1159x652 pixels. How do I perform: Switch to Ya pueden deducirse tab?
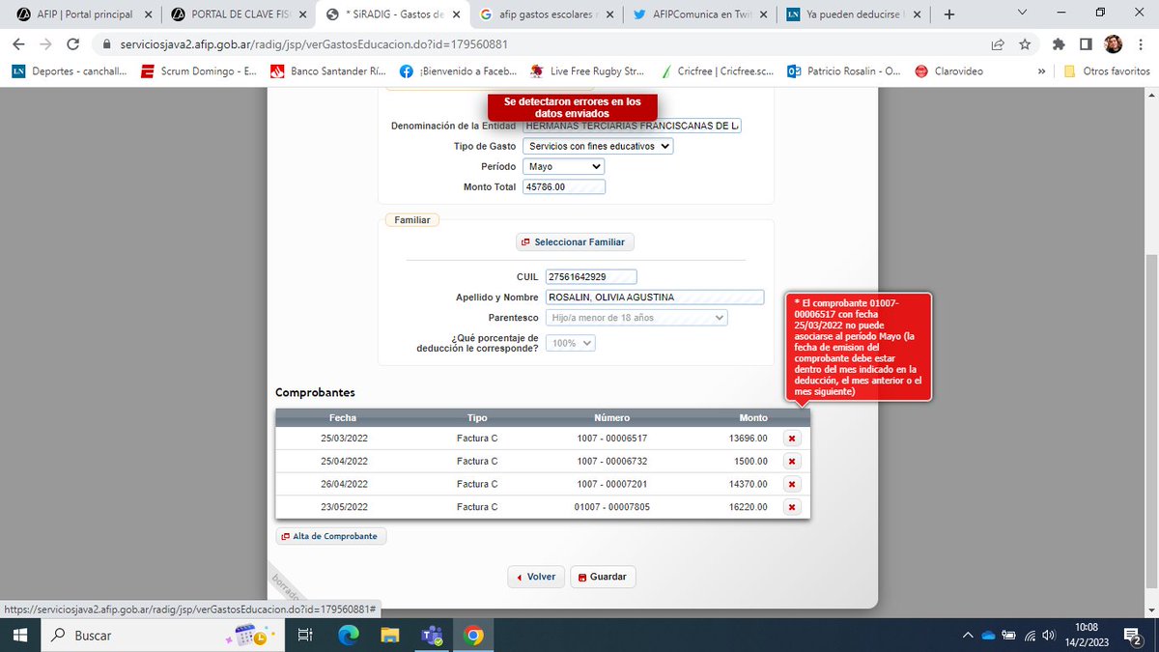(855, 14)
